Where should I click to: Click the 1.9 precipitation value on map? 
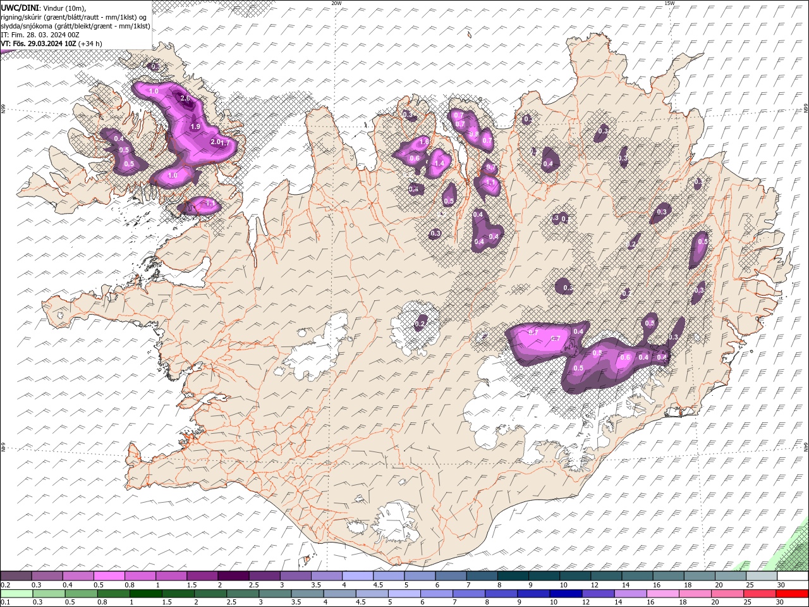tap(195, 127)
